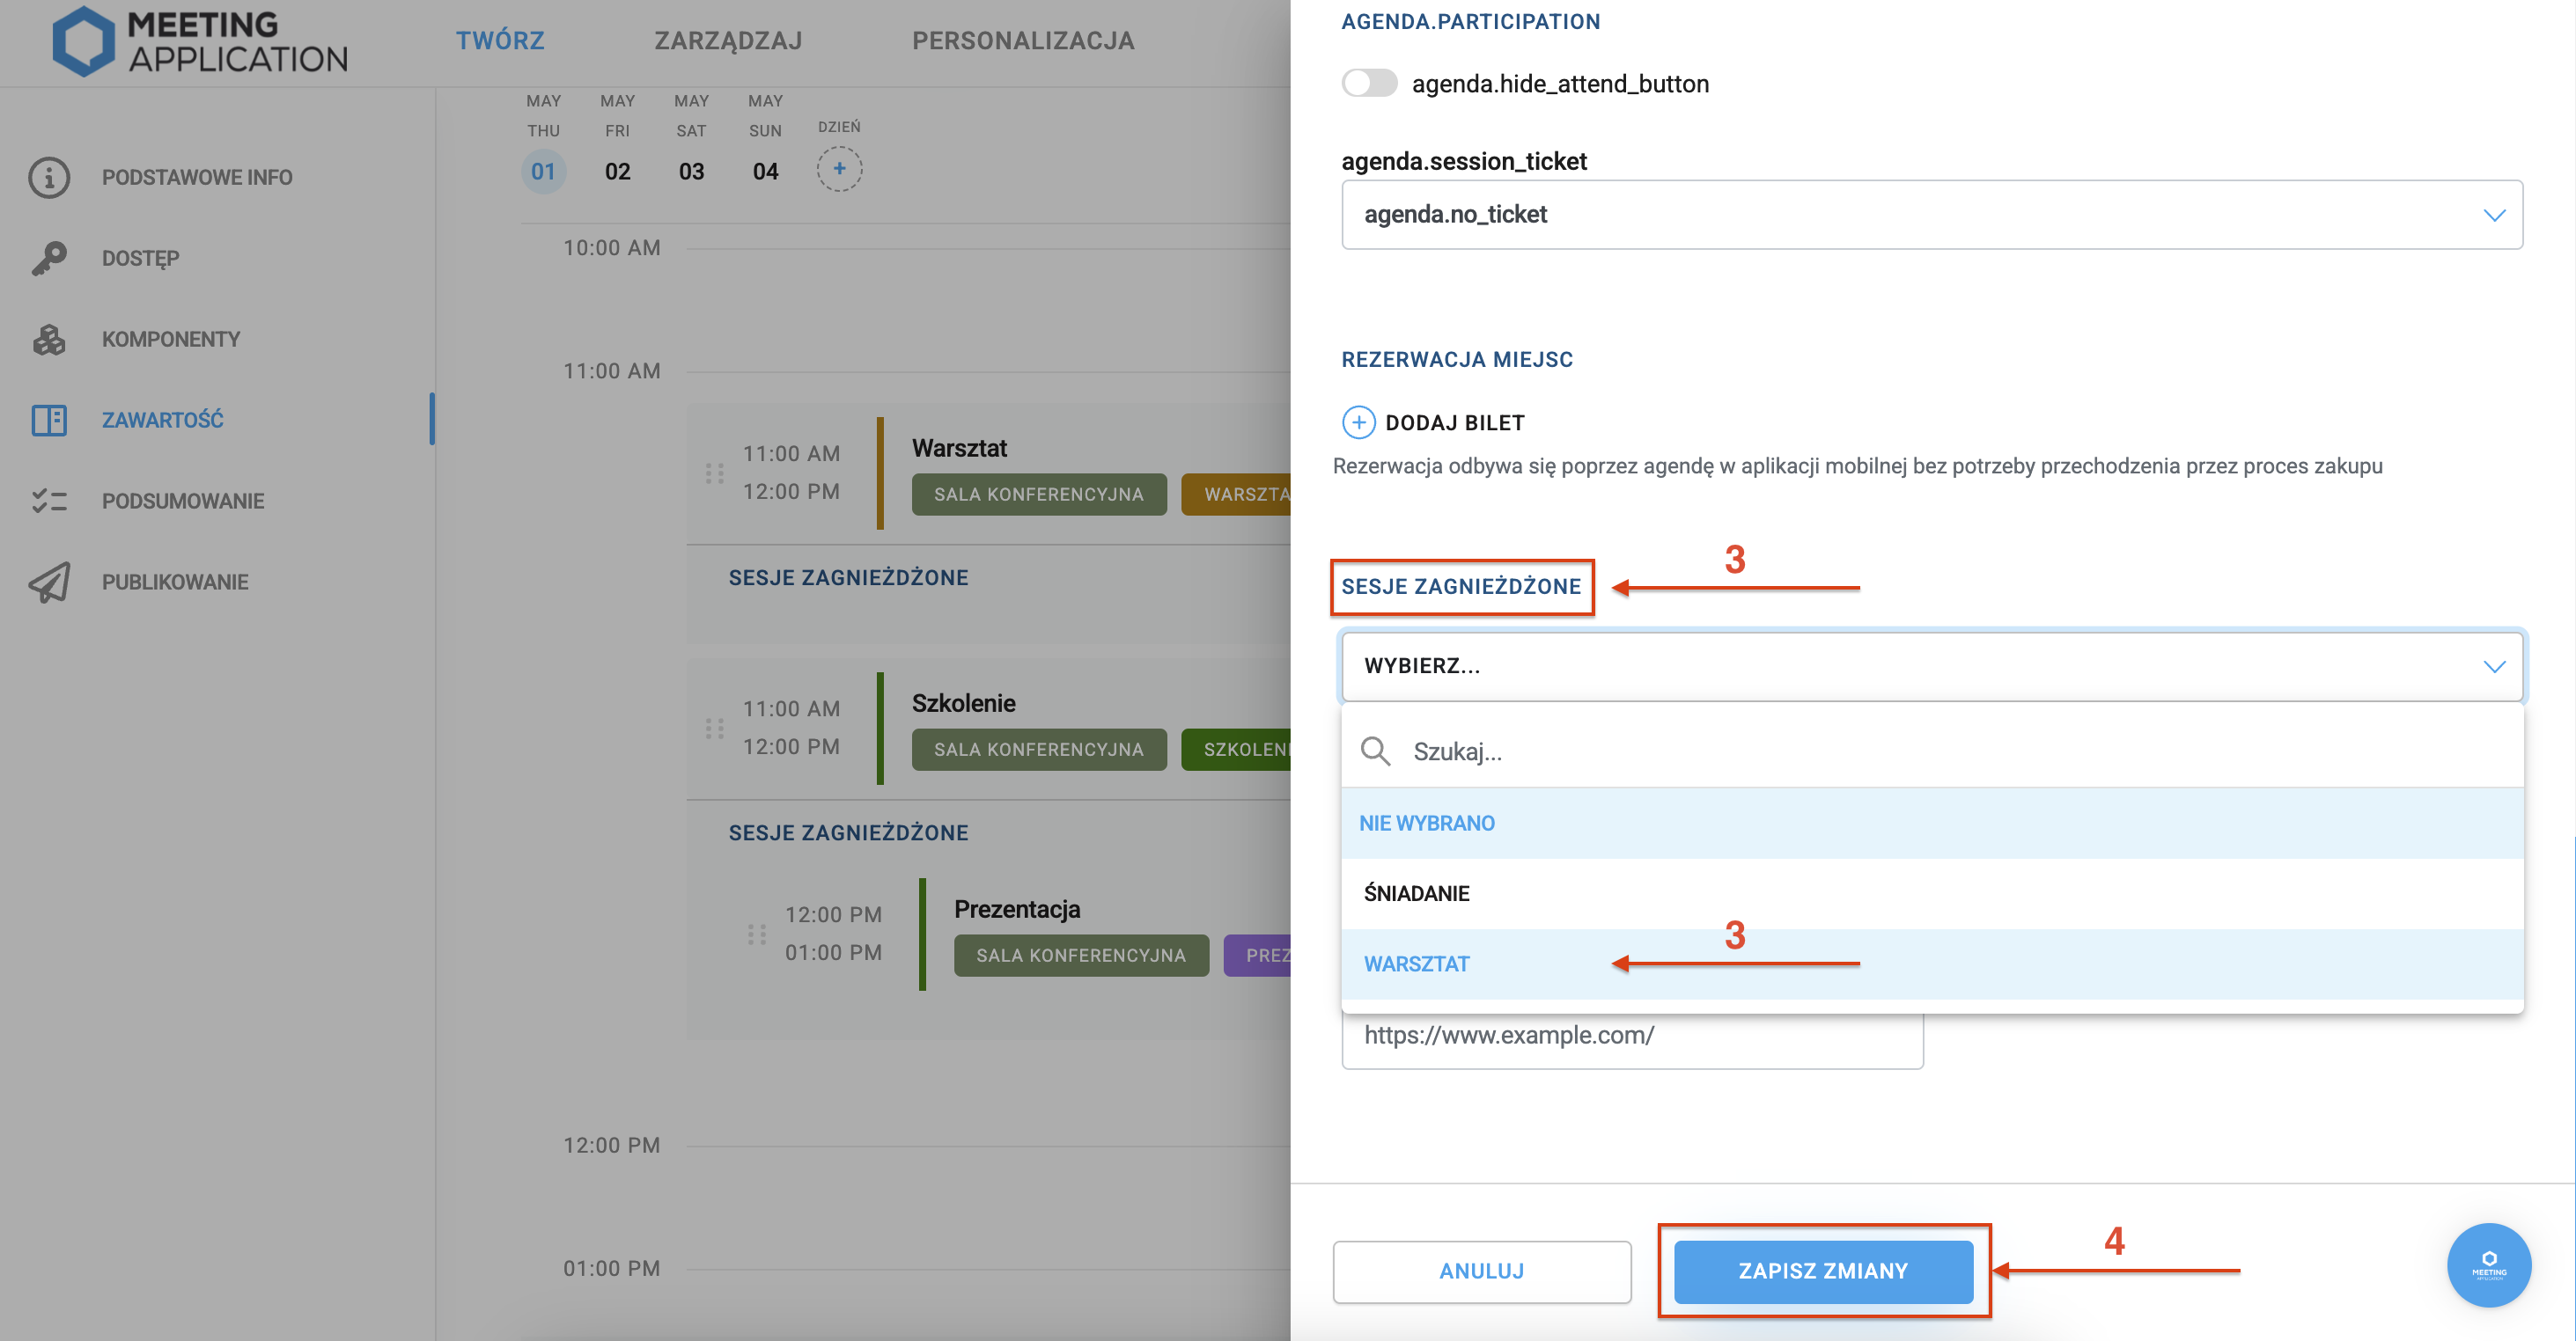Image resolution: width=2576 pixels, height=1341 pixels.
Task: Open the Szkolenie session card title
Action: [963, 702]
